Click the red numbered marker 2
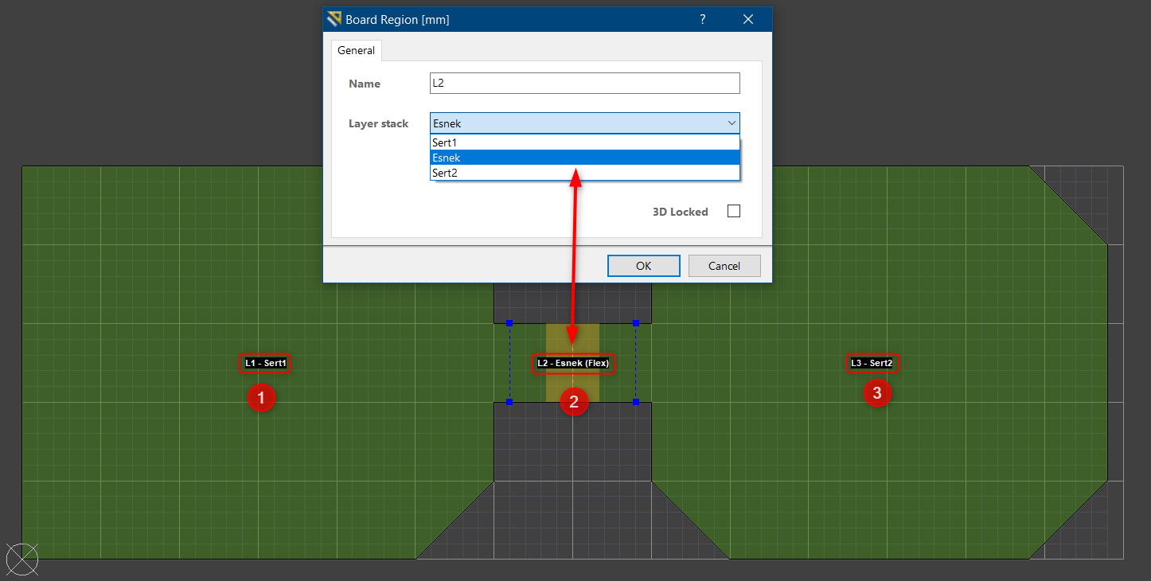The image size is (1151, 581). pos(575,402)
